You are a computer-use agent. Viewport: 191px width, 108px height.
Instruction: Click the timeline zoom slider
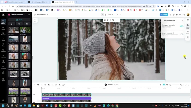pos(176,85)
